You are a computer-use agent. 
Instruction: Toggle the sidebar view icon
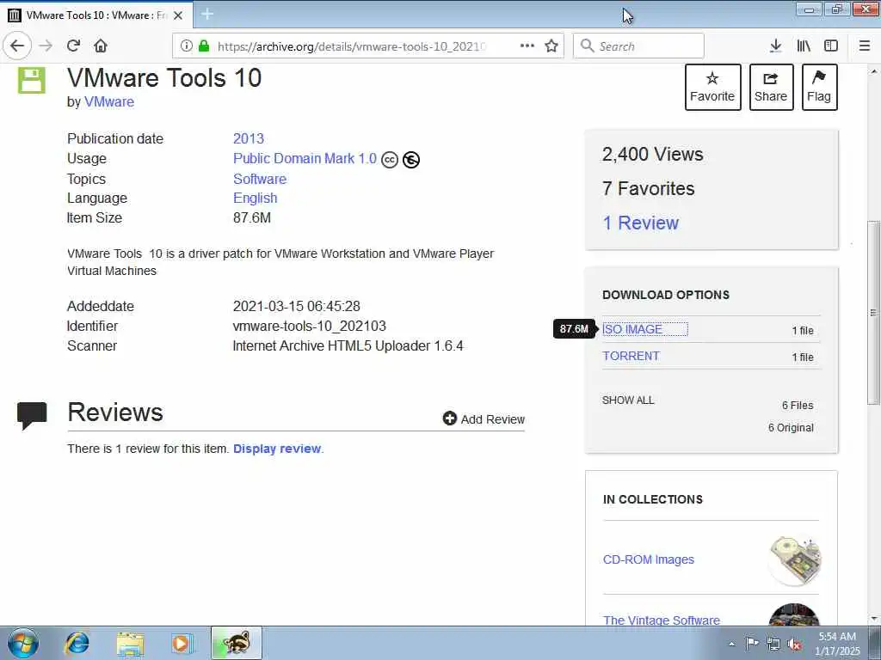(x=831, y=46)
